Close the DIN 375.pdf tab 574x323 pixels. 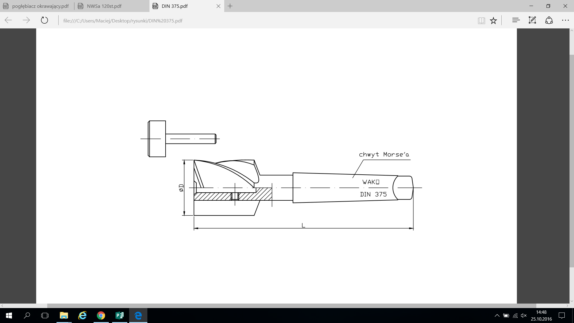pos(218,6)
